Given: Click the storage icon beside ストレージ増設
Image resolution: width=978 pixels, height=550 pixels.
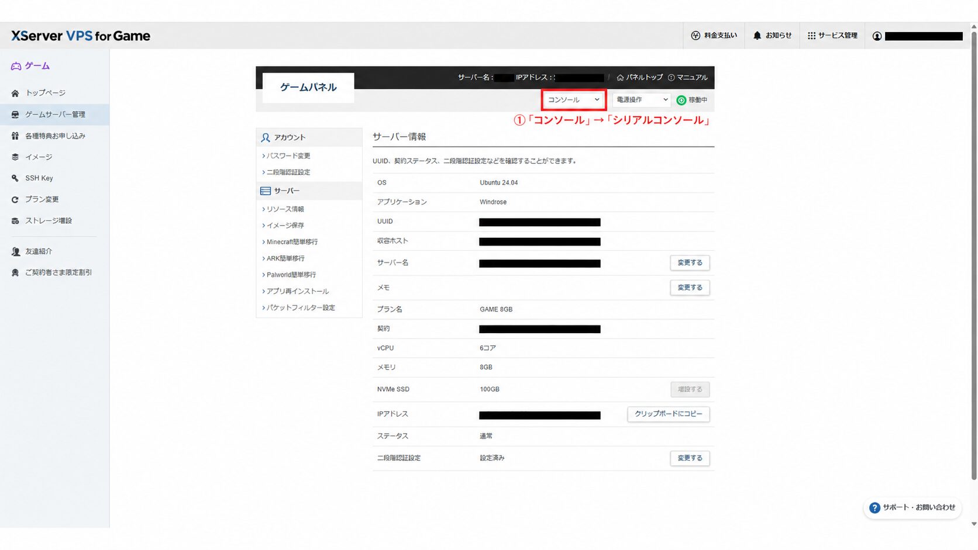Looking at the screenshot, I should (15, 221).
